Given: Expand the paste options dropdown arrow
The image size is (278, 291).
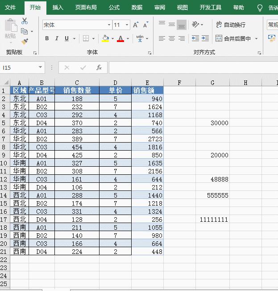Looking at the screenshot, I should coord(11,43).
